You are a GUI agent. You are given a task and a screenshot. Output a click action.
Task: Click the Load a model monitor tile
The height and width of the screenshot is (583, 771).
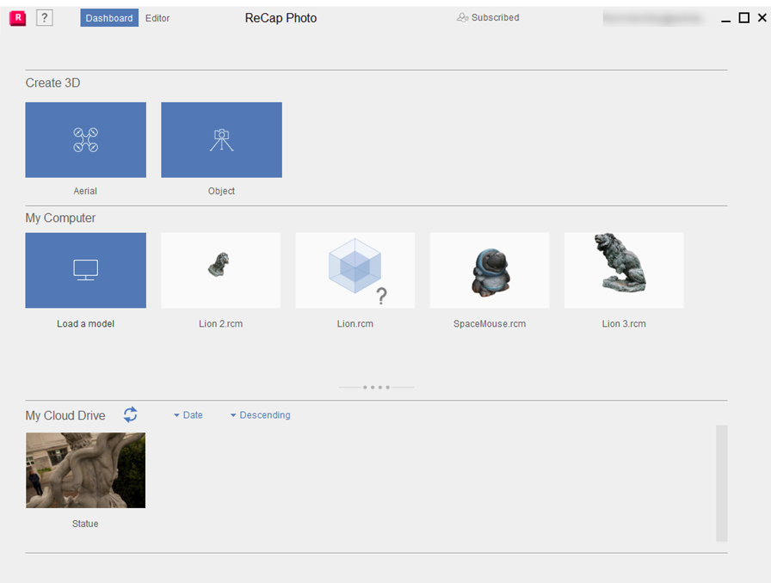[x=85, y=270]
